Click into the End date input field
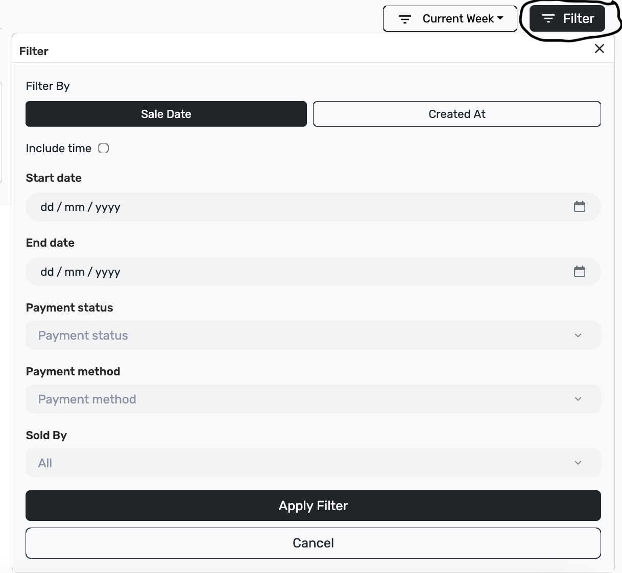The height and width of the screenshot is (573, 622). pos(313,272)
